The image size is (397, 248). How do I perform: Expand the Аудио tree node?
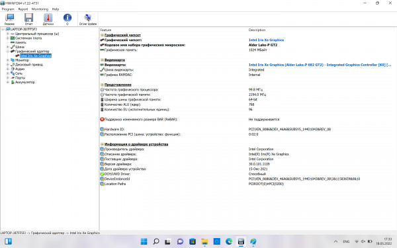tap(7, 69)
